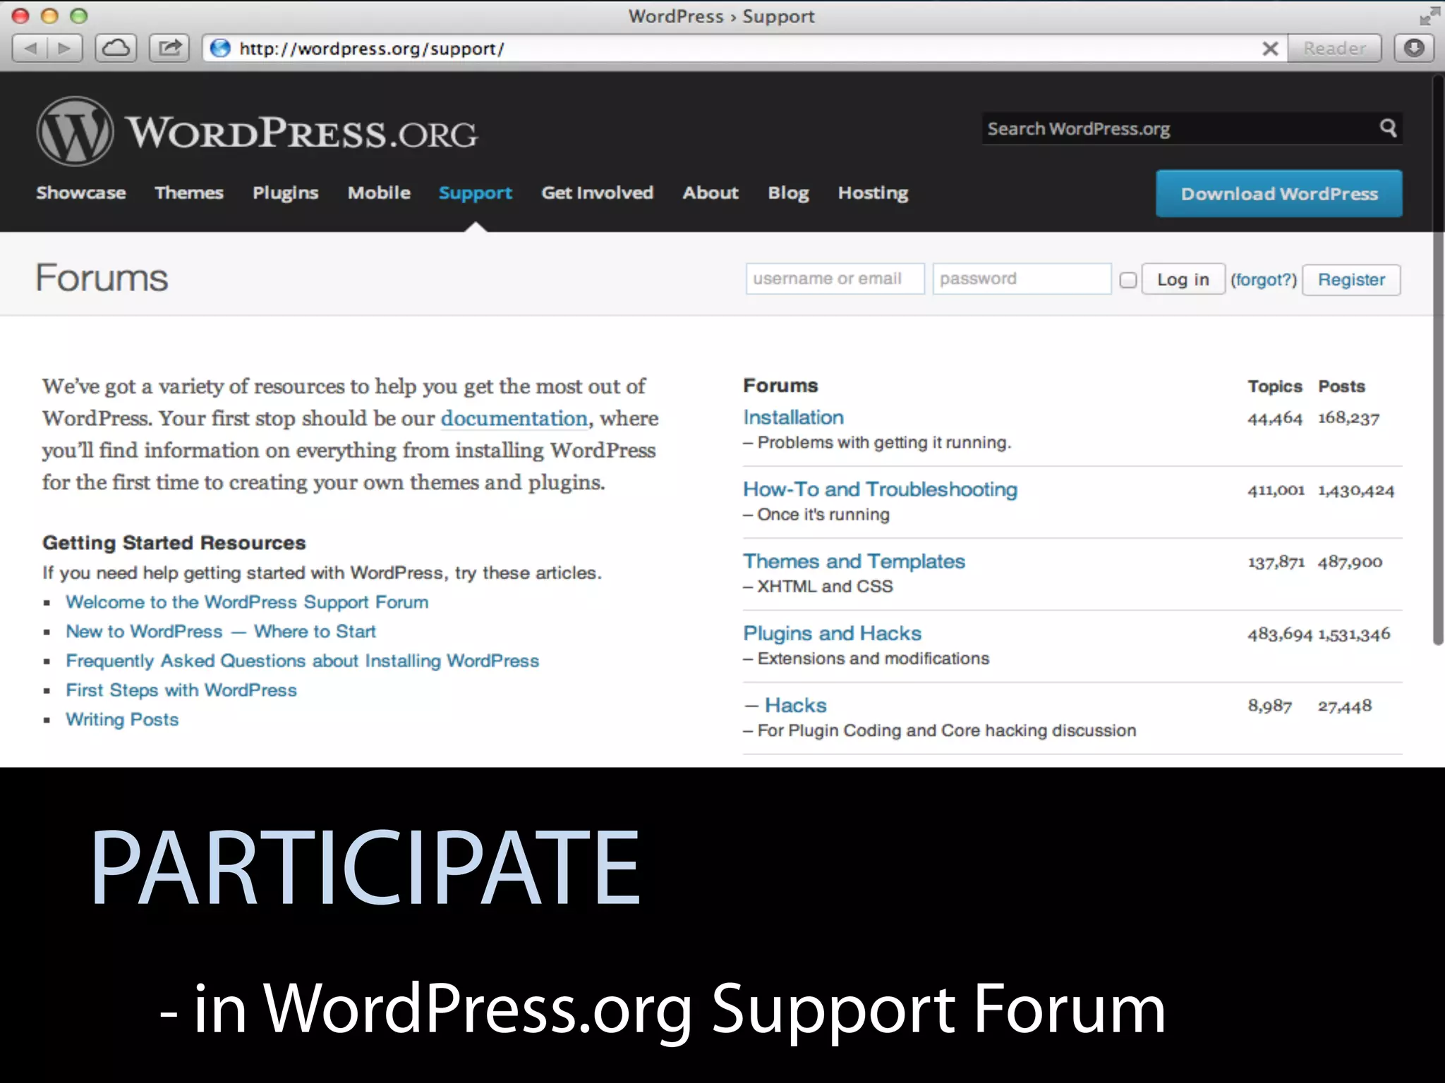Click the password field

[1022, 279]
